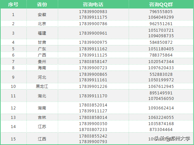This screenshot has height=145, width=194.
Task: Select QQ group 1067612945
Action: point(161,86)
